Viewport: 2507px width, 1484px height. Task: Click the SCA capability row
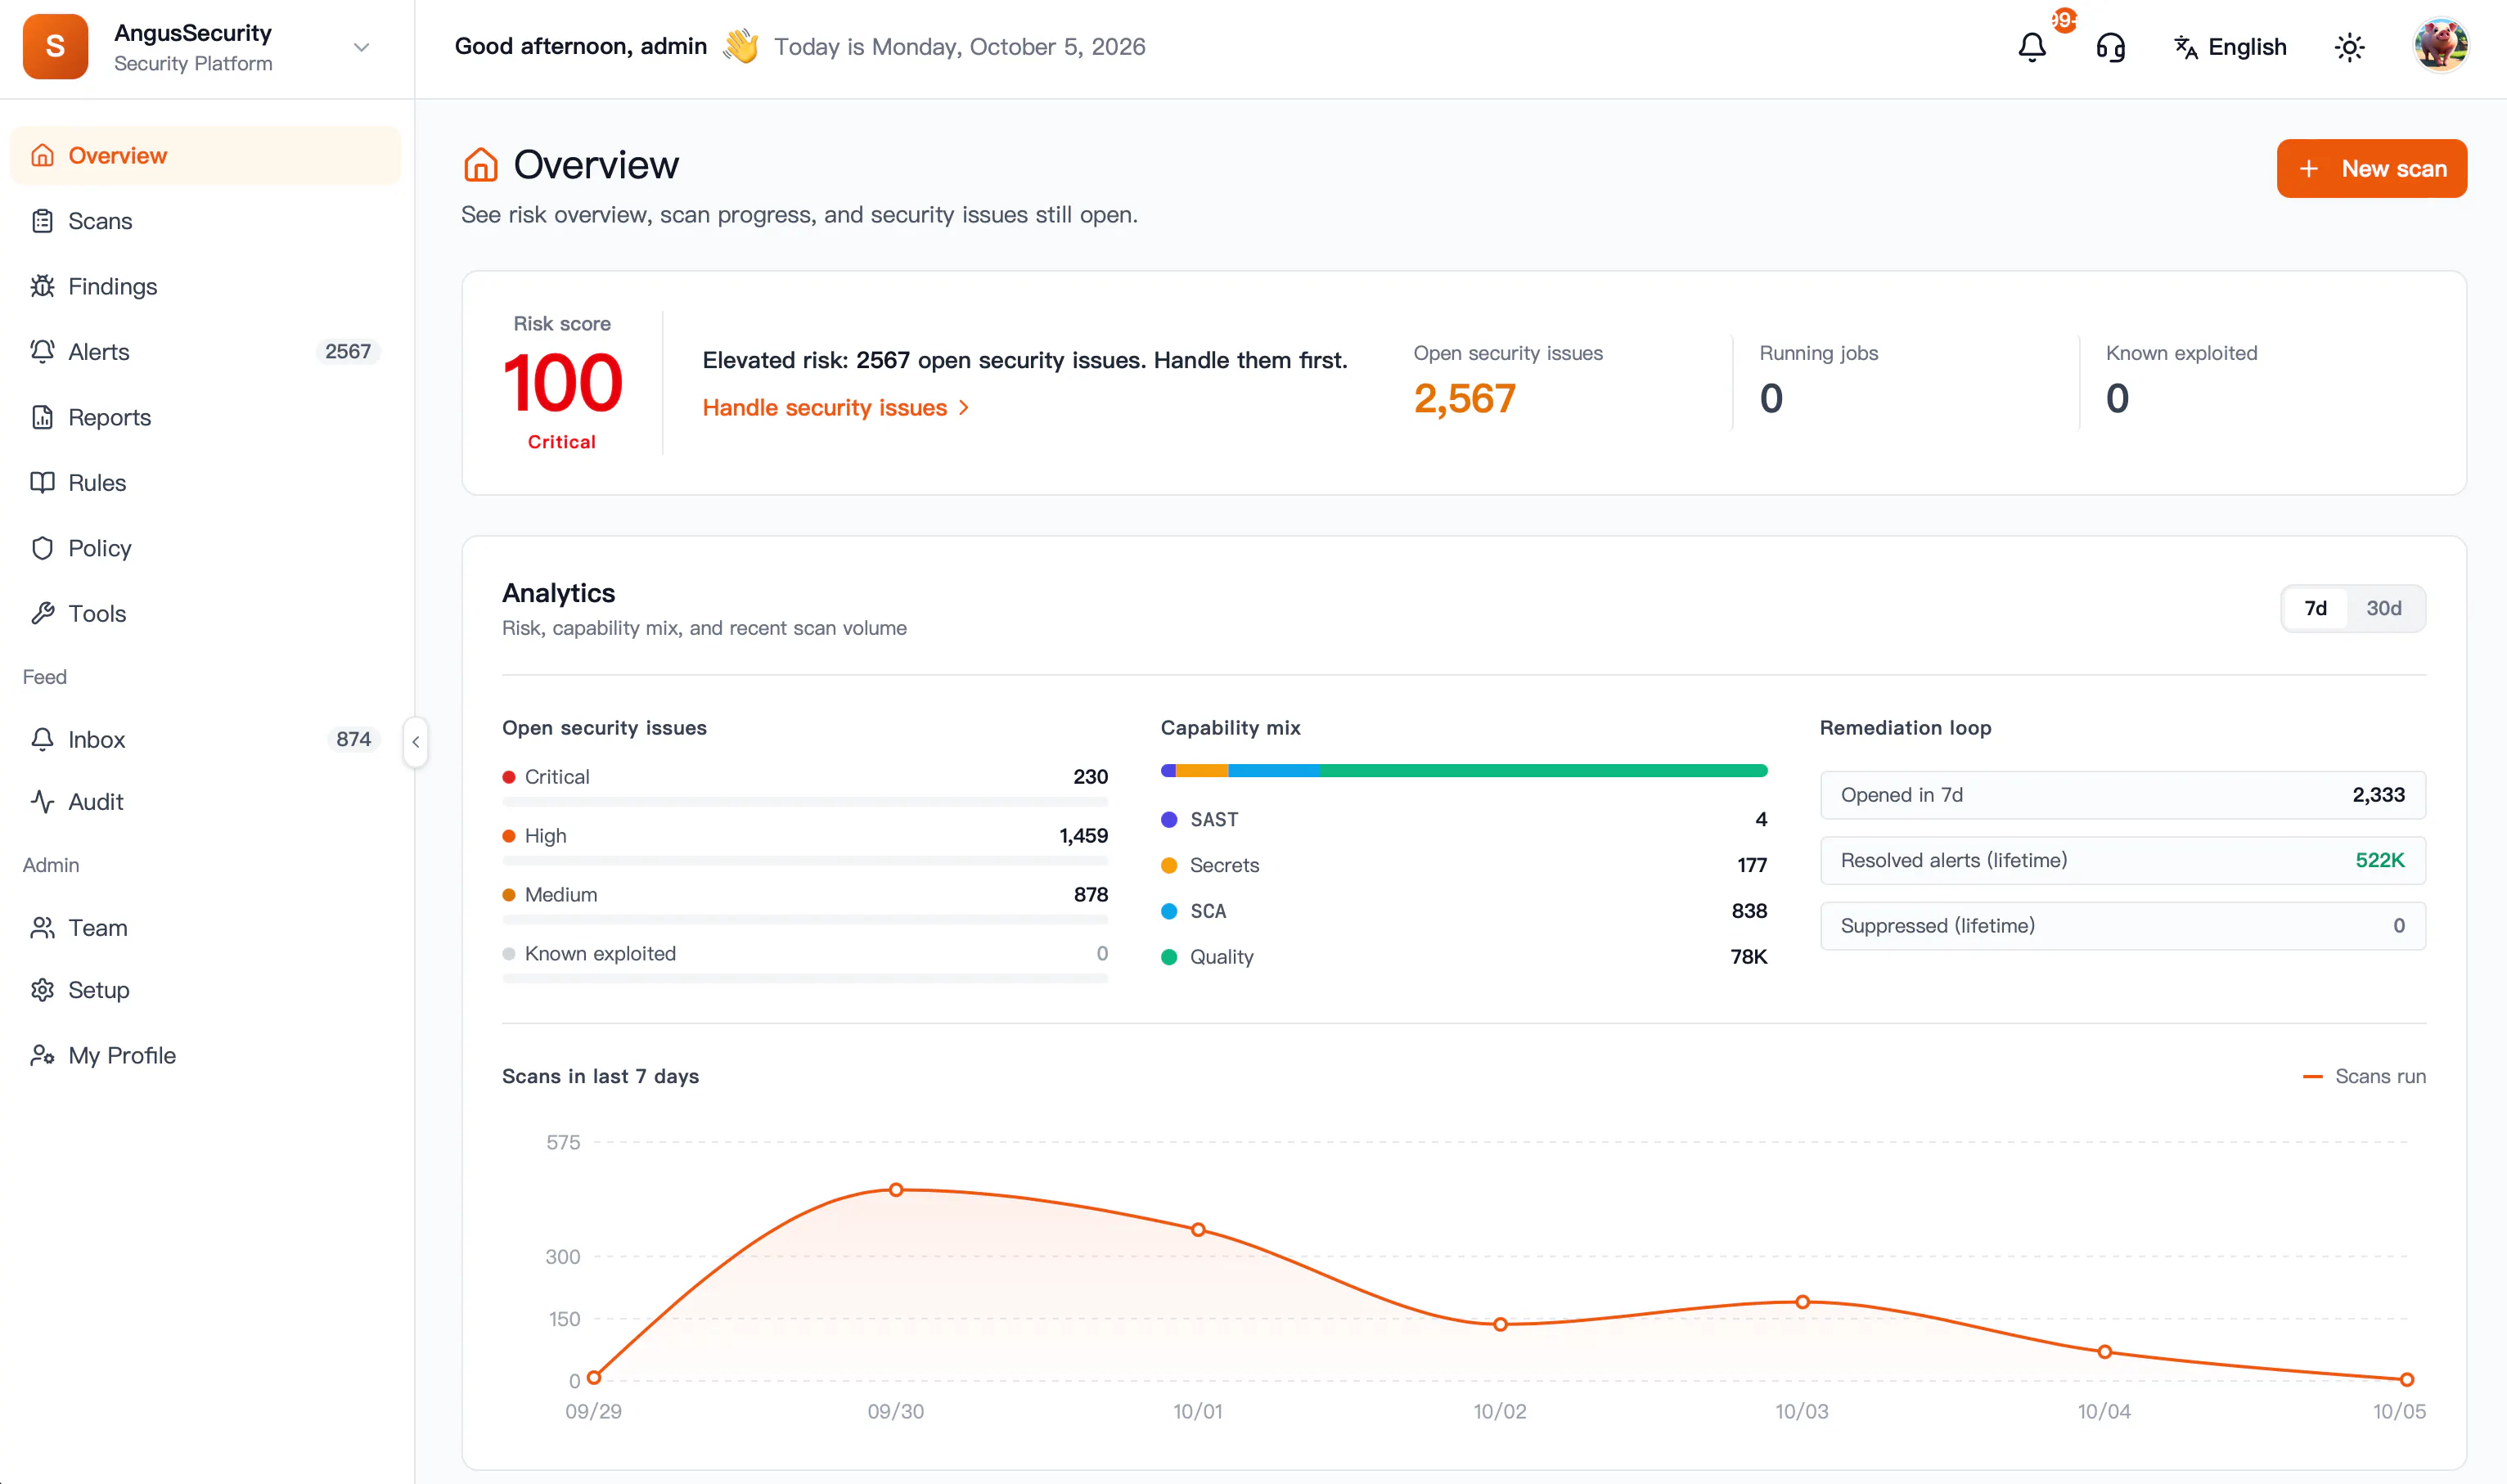1463,911
